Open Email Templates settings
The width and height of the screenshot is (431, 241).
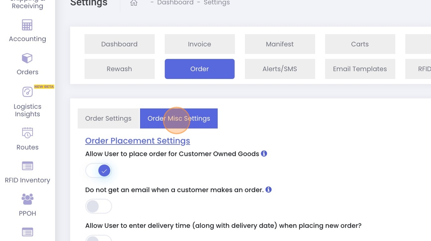click(x=360, y=69)
